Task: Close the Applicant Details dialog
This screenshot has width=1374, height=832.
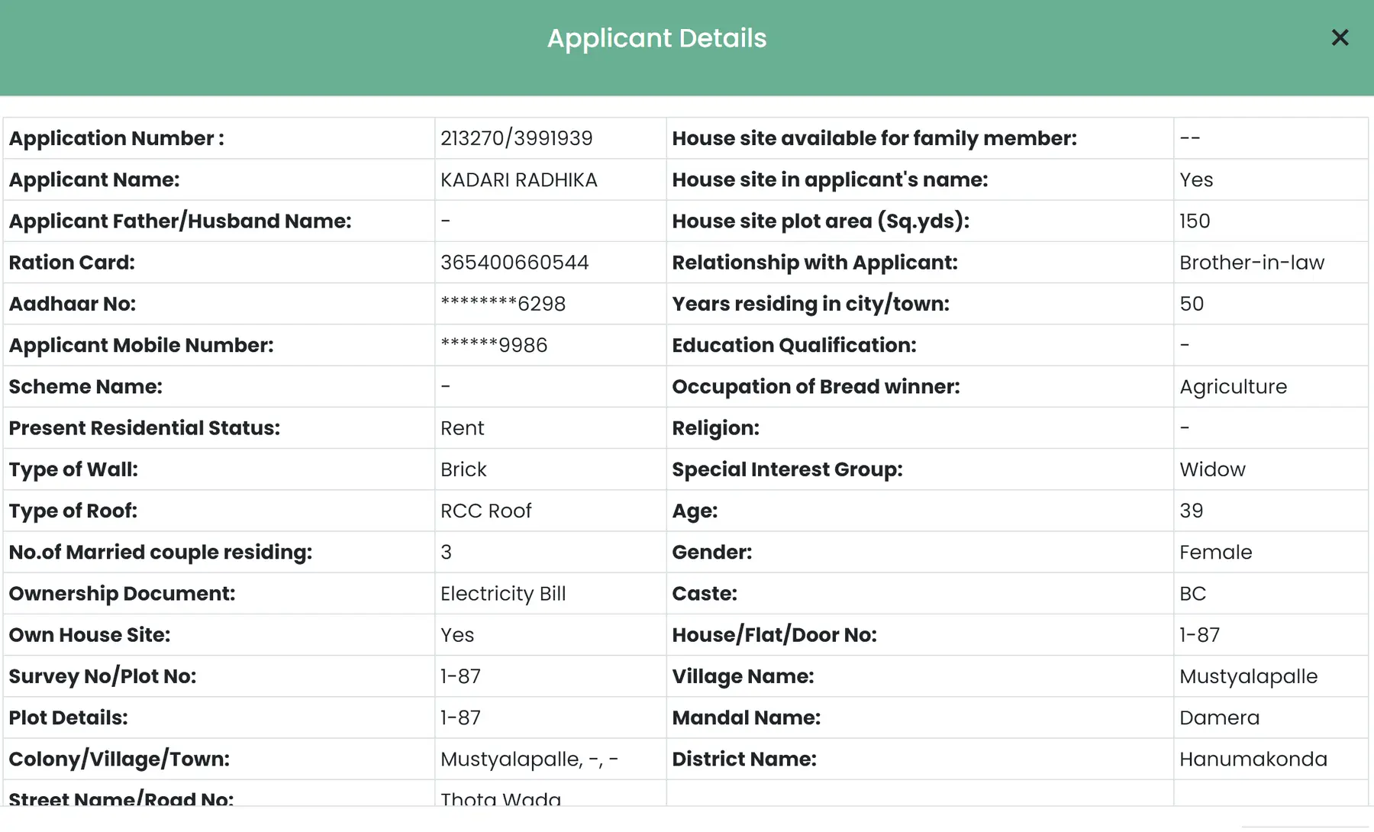Action: 1340,37
